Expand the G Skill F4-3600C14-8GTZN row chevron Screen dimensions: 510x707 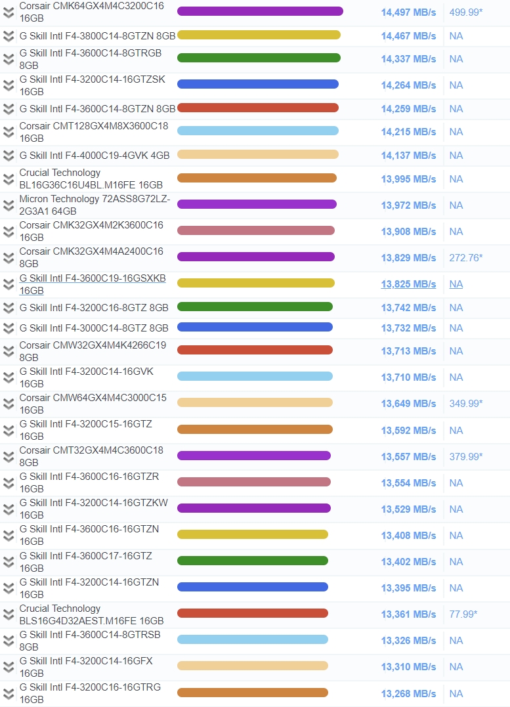[x=9, y=109]
